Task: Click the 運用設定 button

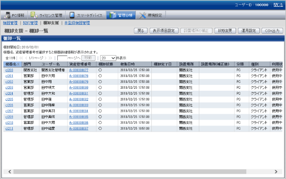Action: click(249, 31)
